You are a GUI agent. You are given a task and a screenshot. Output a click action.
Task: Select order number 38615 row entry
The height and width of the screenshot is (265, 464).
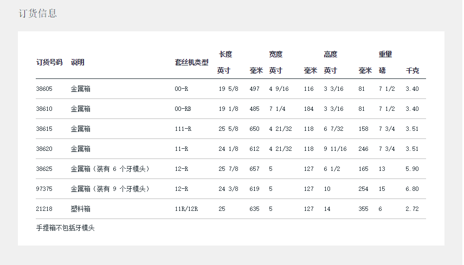coord(44,129)
